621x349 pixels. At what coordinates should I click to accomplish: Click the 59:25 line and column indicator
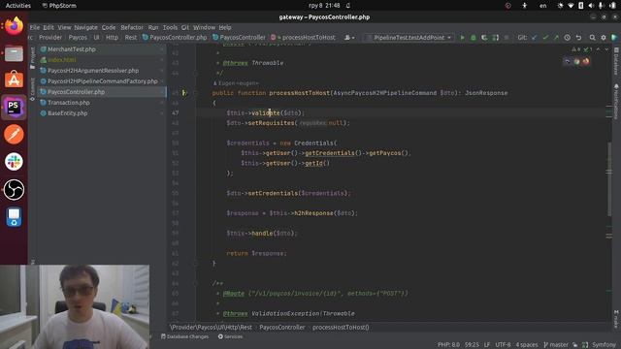[x=472, y=345]
